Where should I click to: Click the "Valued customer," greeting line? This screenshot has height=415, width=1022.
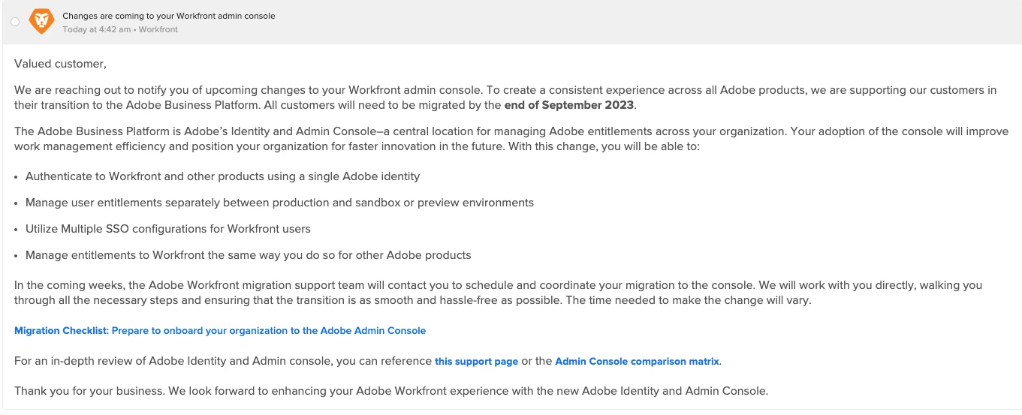[60, 64]
